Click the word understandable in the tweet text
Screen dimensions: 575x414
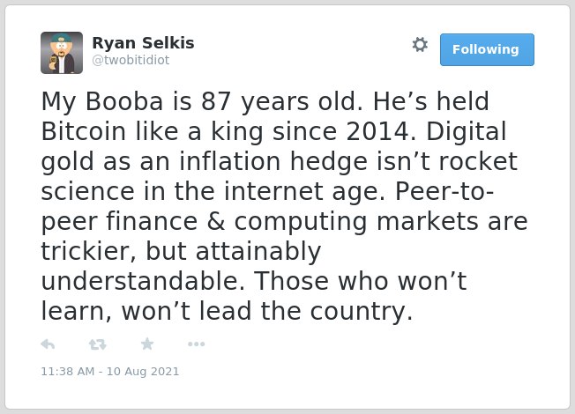click(143, 281)
